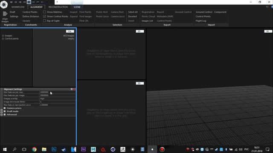Click Define Distance in Constraints
Viewport: 273px width, 153px height.
[31, 16]
